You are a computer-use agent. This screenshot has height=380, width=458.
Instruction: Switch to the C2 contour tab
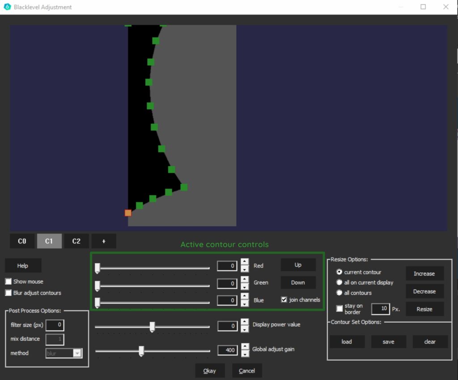coord(76,241)
